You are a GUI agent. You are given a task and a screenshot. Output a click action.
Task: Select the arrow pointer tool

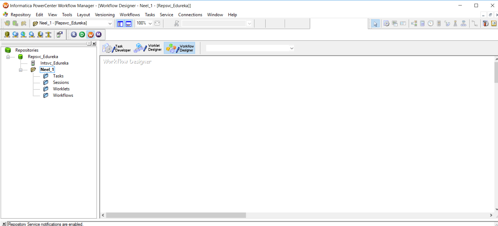[x=375, y=23]
